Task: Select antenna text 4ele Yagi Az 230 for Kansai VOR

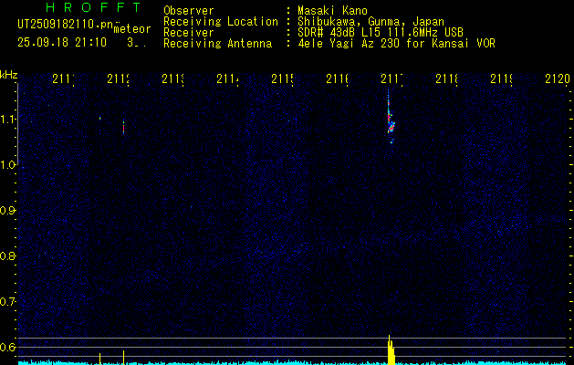Action: click(396, 44)
